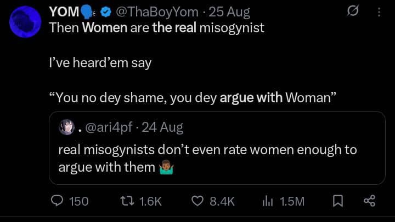
Task: Click the 1.6K repost count
Action: coord(151,201)
